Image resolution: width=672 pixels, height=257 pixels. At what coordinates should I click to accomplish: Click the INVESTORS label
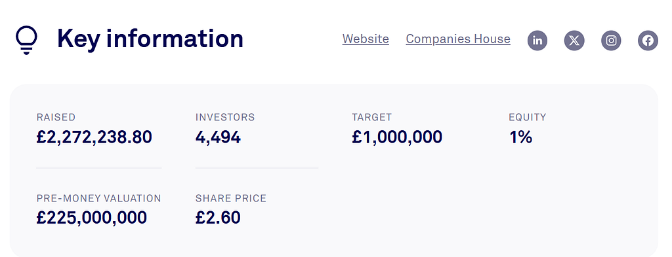(x=225, y=118)
